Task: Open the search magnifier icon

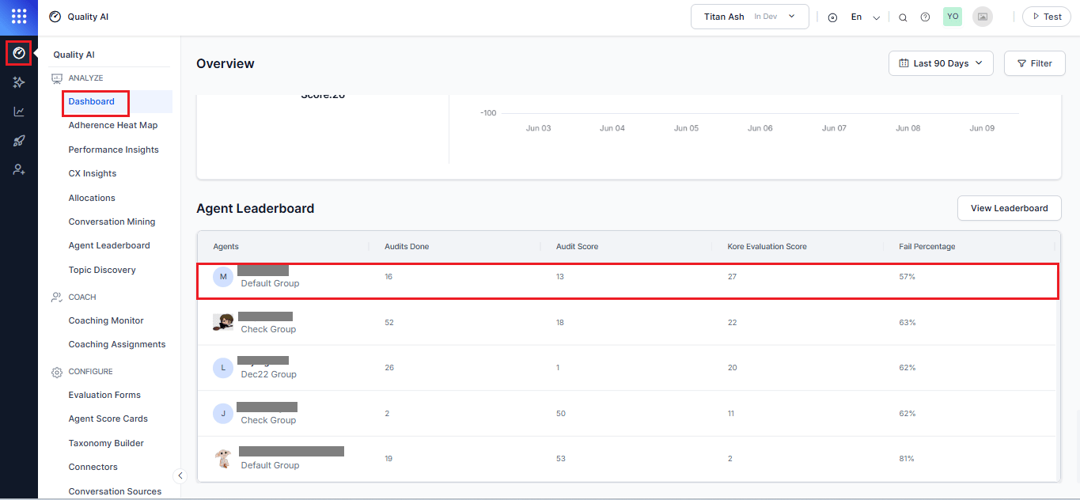Action: tap(903, 17)
